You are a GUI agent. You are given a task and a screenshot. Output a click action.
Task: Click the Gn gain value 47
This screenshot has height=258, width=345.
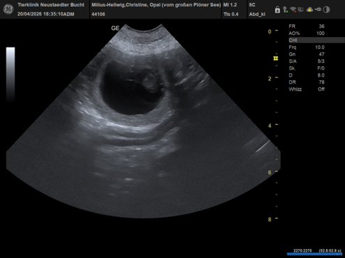coord(321,54)
